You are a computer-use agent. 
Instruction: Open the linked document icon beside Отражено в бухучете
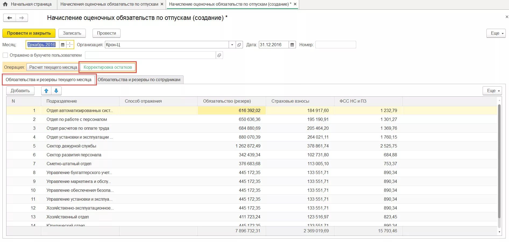tap(219, 55)
